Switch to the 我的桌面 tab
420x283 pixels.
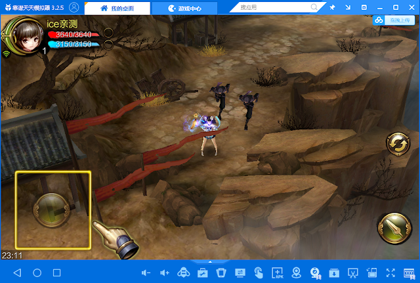tap(117, 9)
